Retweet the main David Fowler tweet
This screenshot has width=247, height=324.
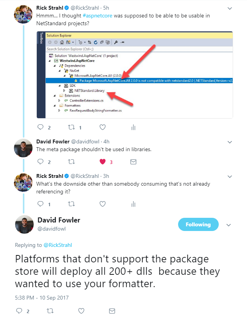[x=50, y=311]
